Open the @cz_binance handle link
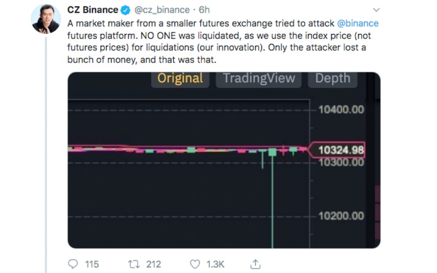Screen dimensions: 437x273 point(162,10)
